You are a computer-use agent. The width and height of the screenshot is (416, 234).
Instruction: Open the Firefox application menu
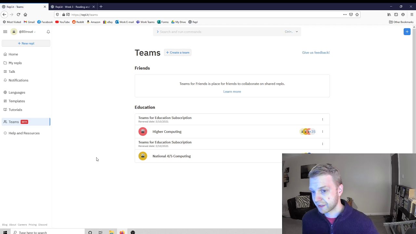coord(412,15)
